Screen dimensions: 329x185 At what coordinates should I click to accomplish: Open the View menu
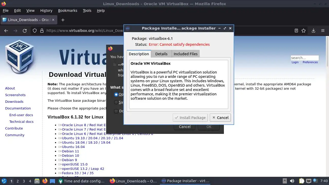[x=30, y=11]
